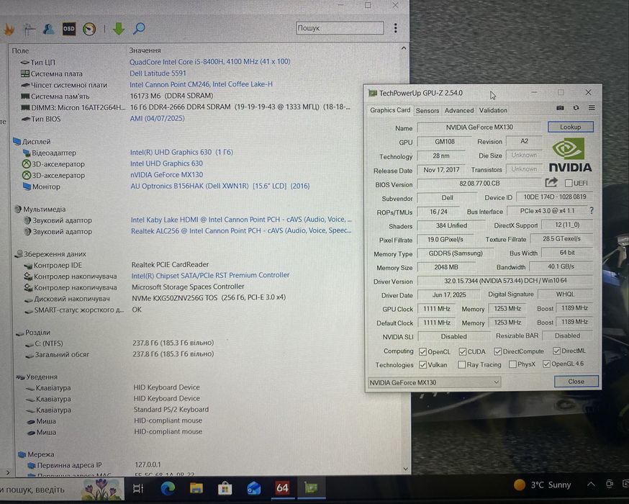Click the magnifier search icon in AIDA64 toolbar

[x=139, y=28]
